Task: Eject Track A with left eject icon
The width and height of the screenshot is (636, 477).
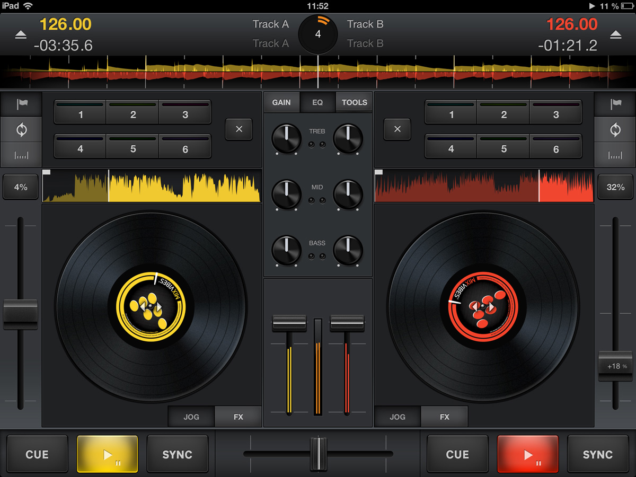Action: pyautogui.click(x=20, y=34)
